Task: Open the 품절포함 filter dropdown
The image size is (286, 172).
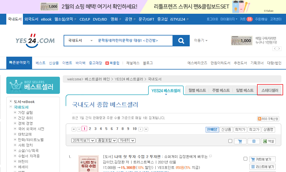Action: point(107,141)
